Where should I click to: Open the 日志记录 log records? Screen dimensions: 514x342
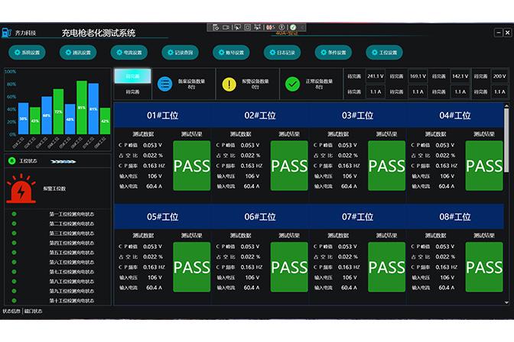point(281,53)
